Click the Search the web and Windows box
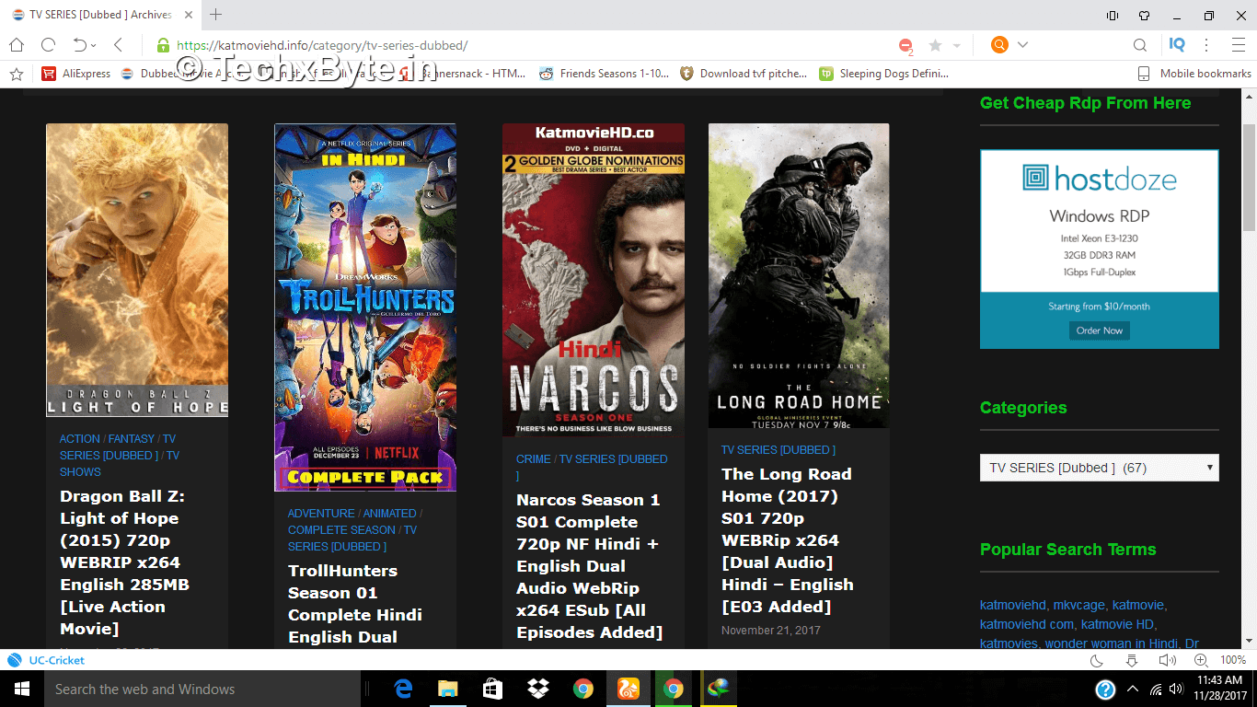The width and height of the screenshot is (1257, 707). click(202, 689)
